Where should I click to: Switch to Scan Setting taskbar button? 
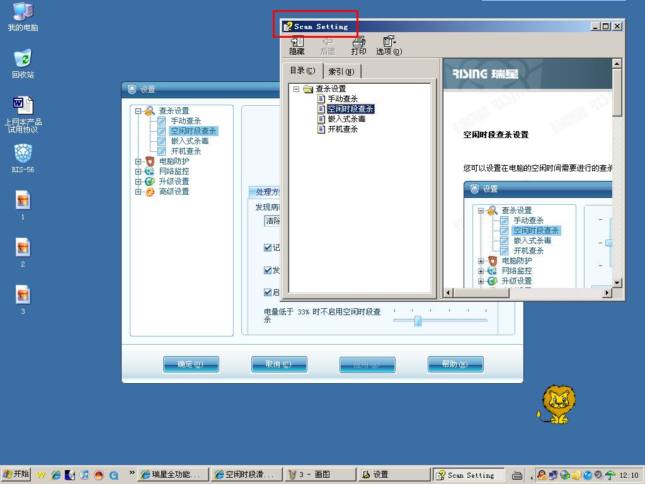(x=468, y=475)
